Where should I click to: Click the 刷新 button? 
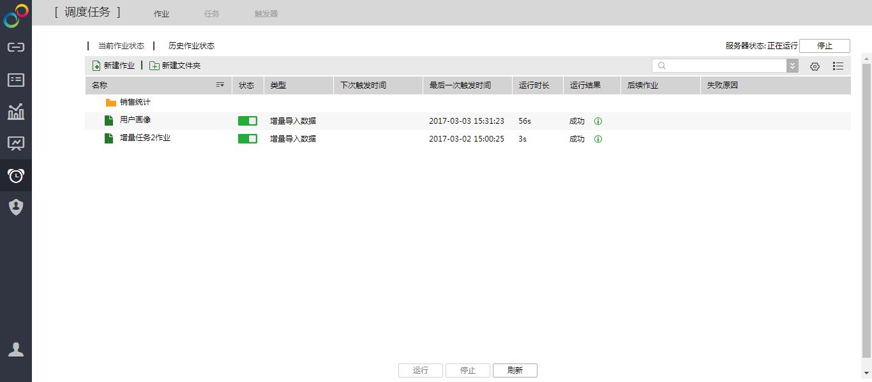[x=515, y=371]
